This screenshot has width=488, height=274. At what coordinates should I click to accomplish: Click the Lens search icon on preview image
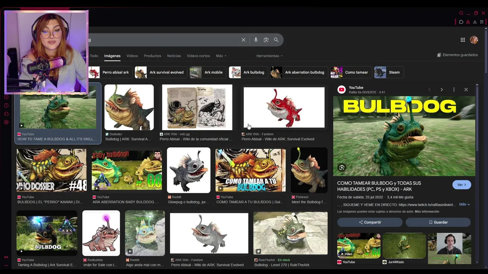[x=342, y=168]
